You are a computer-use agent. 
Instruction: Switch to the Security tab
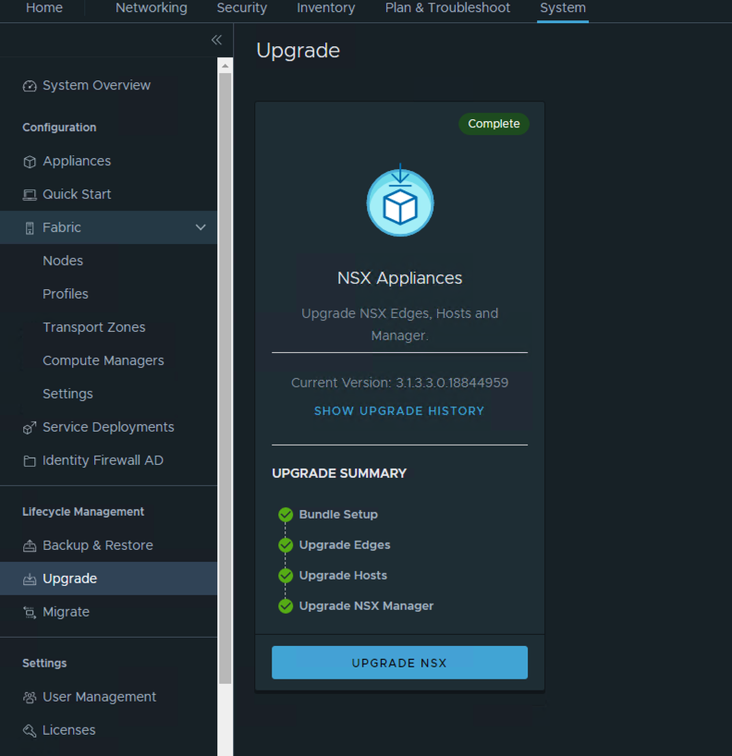(241, 7)
